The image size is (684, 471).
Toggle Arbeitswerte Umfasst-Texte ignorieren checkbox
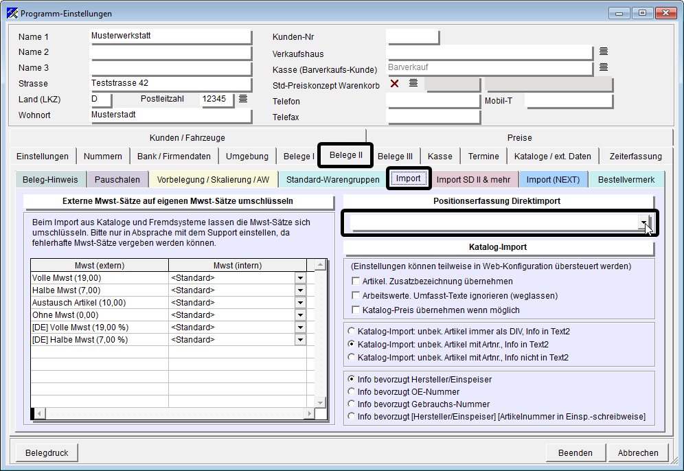click(x=356, y=296)
